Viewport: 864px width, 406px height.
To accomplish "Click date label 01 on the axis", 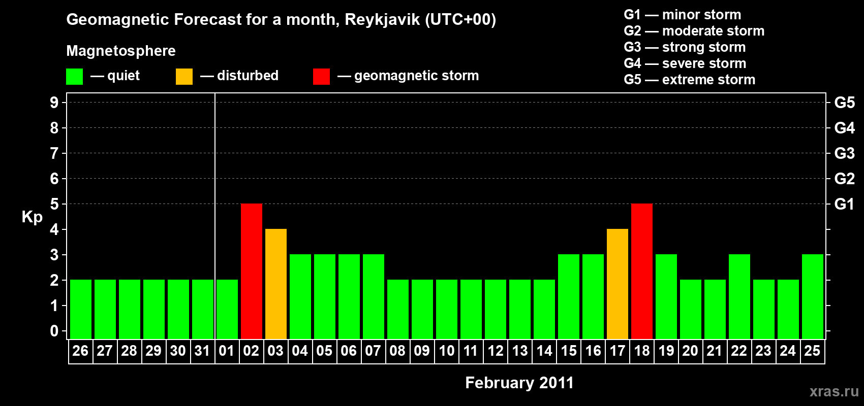I will coord(227,351).
